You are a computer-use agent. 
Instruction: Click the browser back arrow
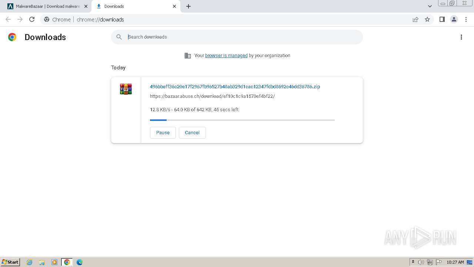8,19
